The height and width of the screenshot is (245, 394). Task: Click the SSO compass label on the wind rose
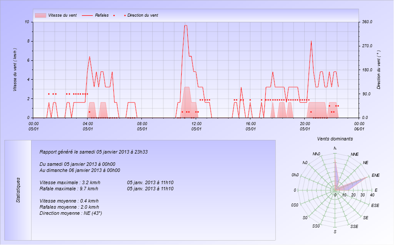(x=316, y=226)
